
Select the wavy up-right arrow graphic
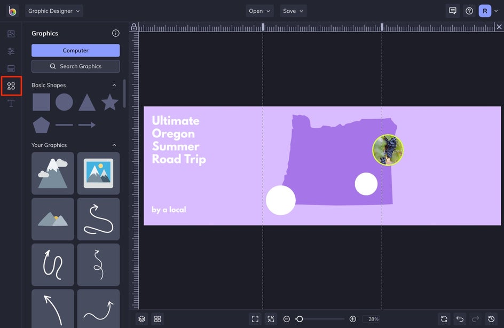tap(98, 309)
